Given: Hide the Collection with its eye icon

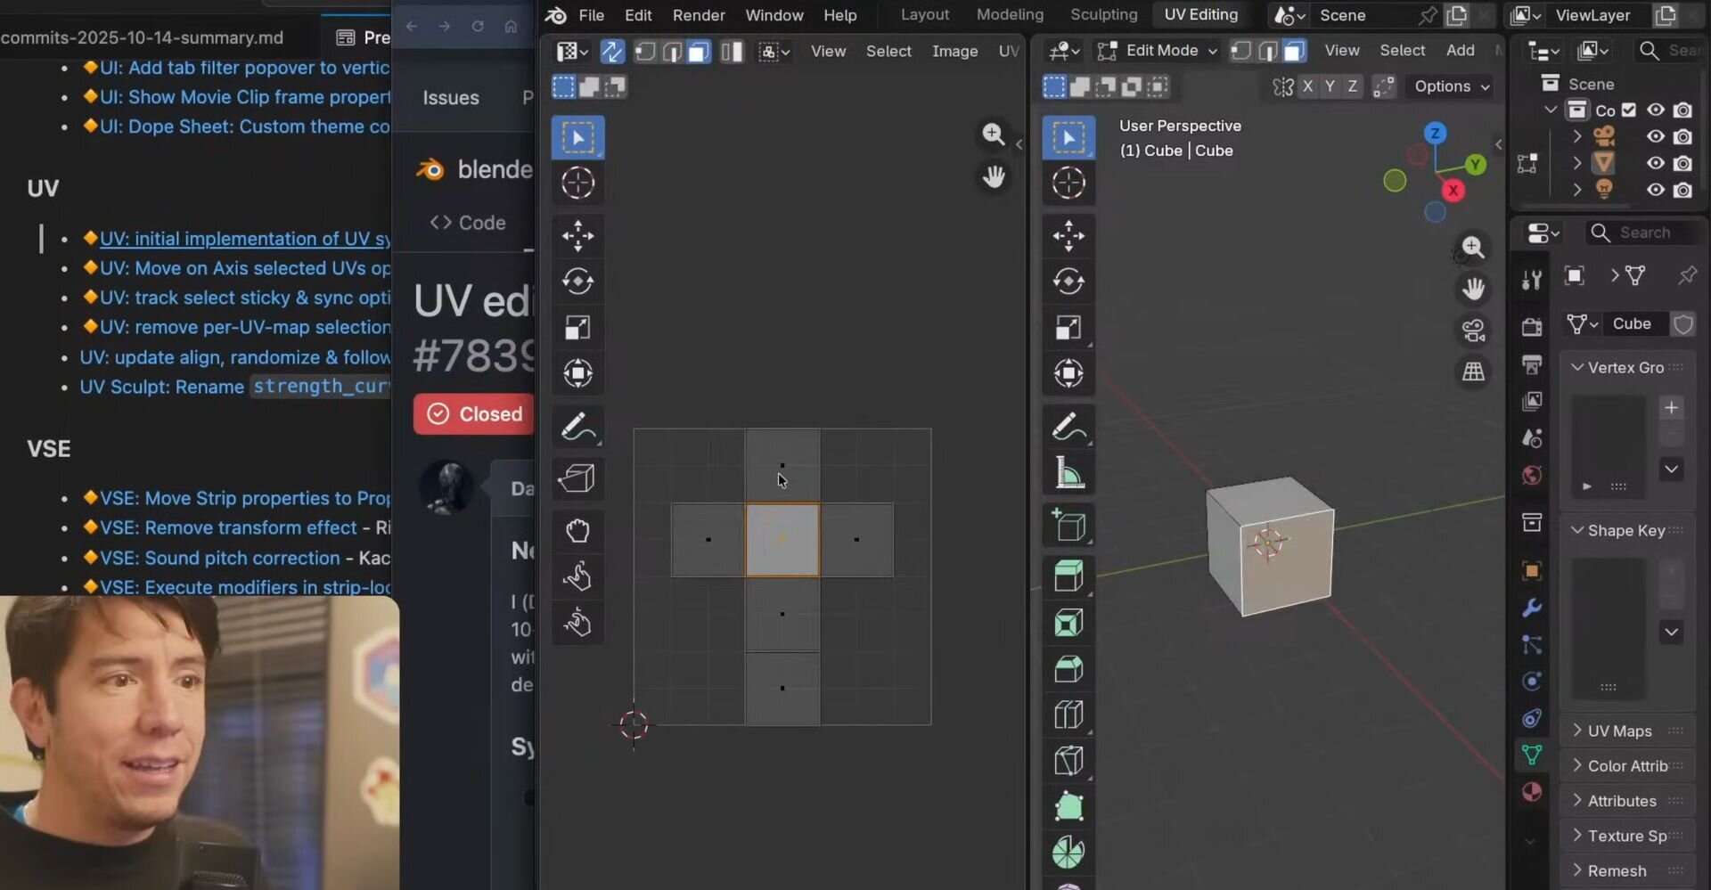Looking at the screenshot, I should click(x=1655, y=110).
